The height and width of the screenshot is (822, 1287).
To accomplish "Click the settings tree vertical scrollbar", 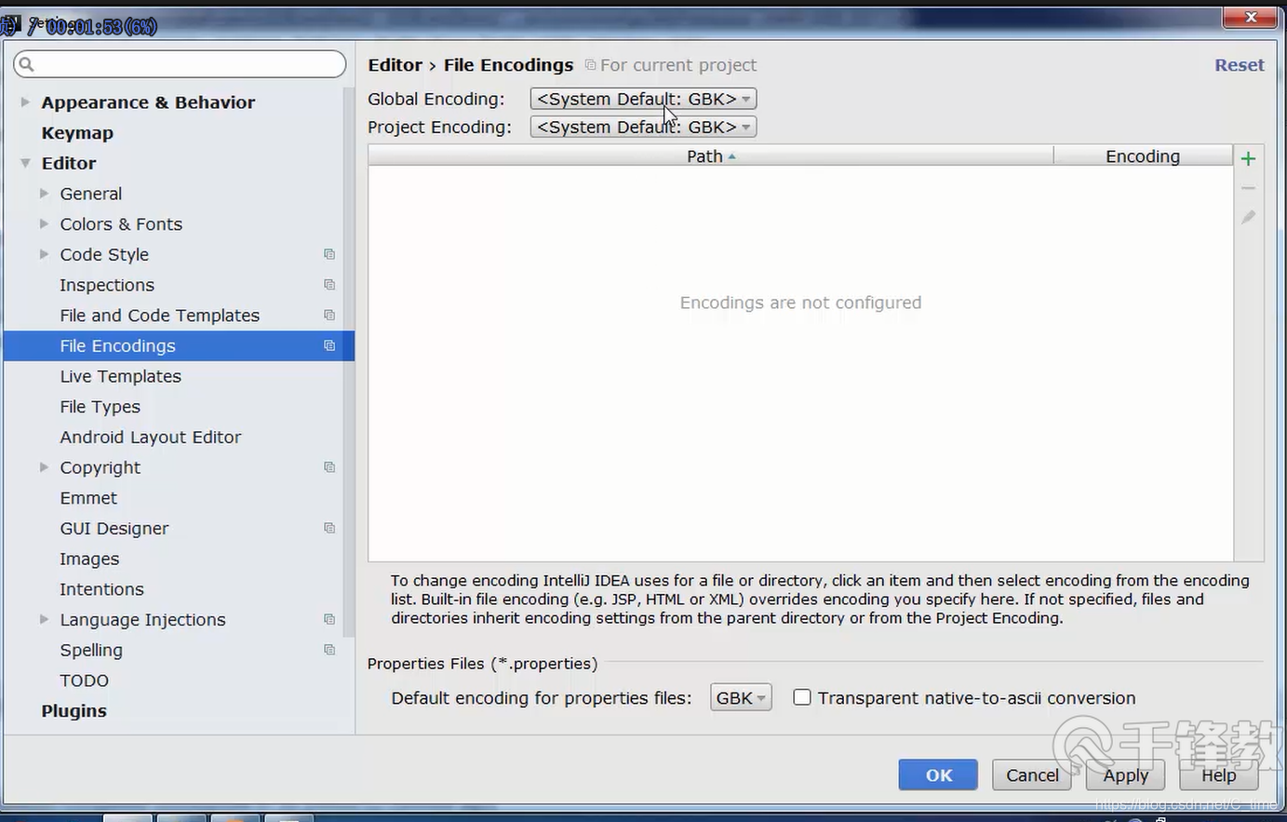I will [x=349, y=363].
